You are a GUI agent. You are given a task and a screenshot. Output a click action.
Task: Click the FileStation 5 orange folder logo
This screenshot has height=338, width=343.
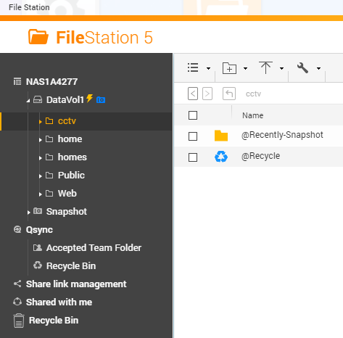coord(38,37)
